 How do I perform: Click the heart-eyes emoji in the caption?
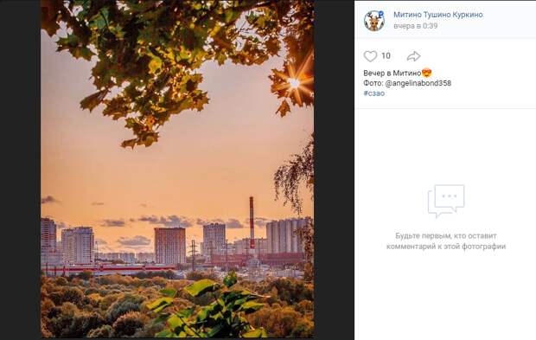(x=426, y=73)
